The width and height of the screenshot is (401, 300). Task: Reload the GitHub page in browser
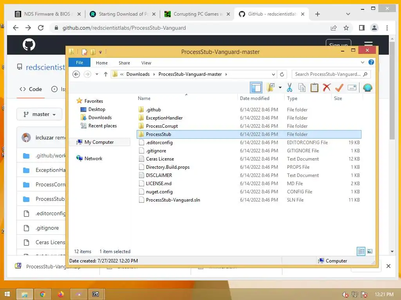click(x=41, y=28)
